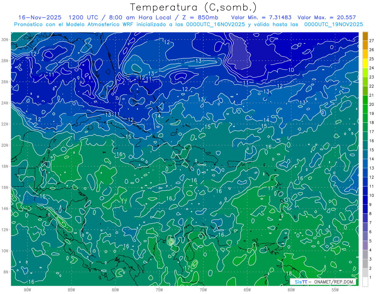Click the 55W longitude axis label
The width and height of the screenshot is (380, 294).
[335, 290]
